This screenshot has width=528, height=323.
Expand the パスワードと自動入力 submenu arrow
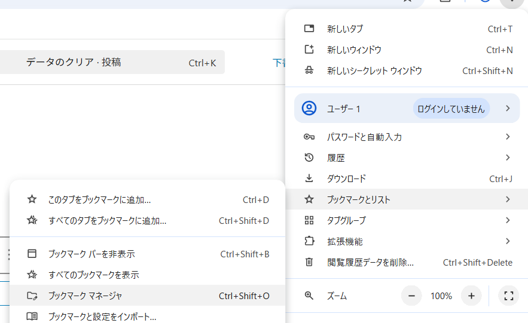tap(508, 137)
